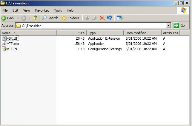The image size is (192, 126).
Task: Select the vSit.dll file icon
Action: point(4,38)
